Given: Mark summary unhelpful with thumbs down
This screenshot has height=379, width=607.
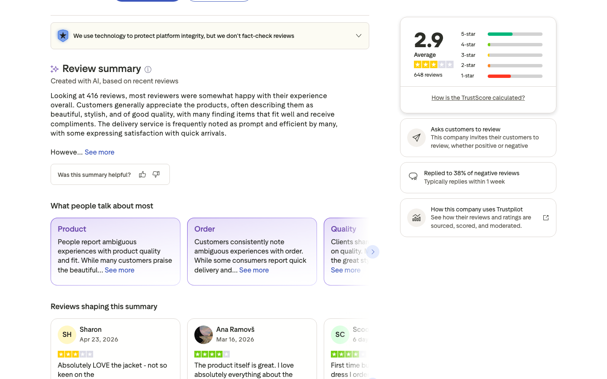Looking at the screenshot, I should (x=156, y=174).
